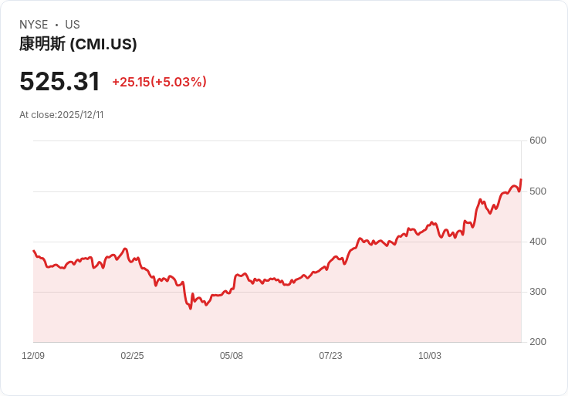Click the lowest trough of the price line
Screen dimensions: 568x396
coord(191,308)
